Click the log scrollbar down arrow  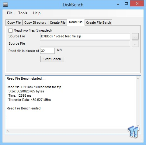tap(138, 126)
